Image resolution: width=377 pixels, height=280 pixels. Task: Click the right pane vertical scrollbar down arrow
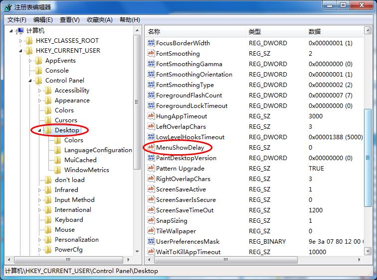click(368, 252)
